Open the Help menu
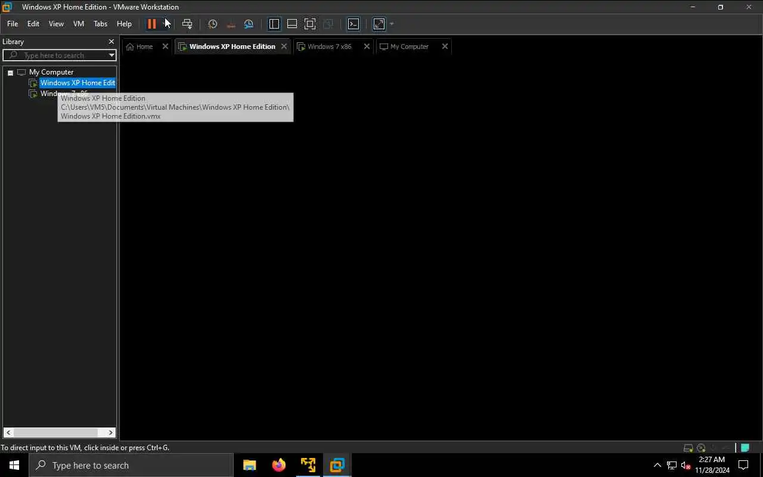Screen dimensions: 763x477 [124, 24]
